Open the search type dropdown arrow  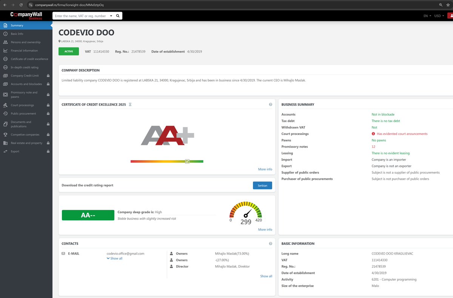[111, 16]
